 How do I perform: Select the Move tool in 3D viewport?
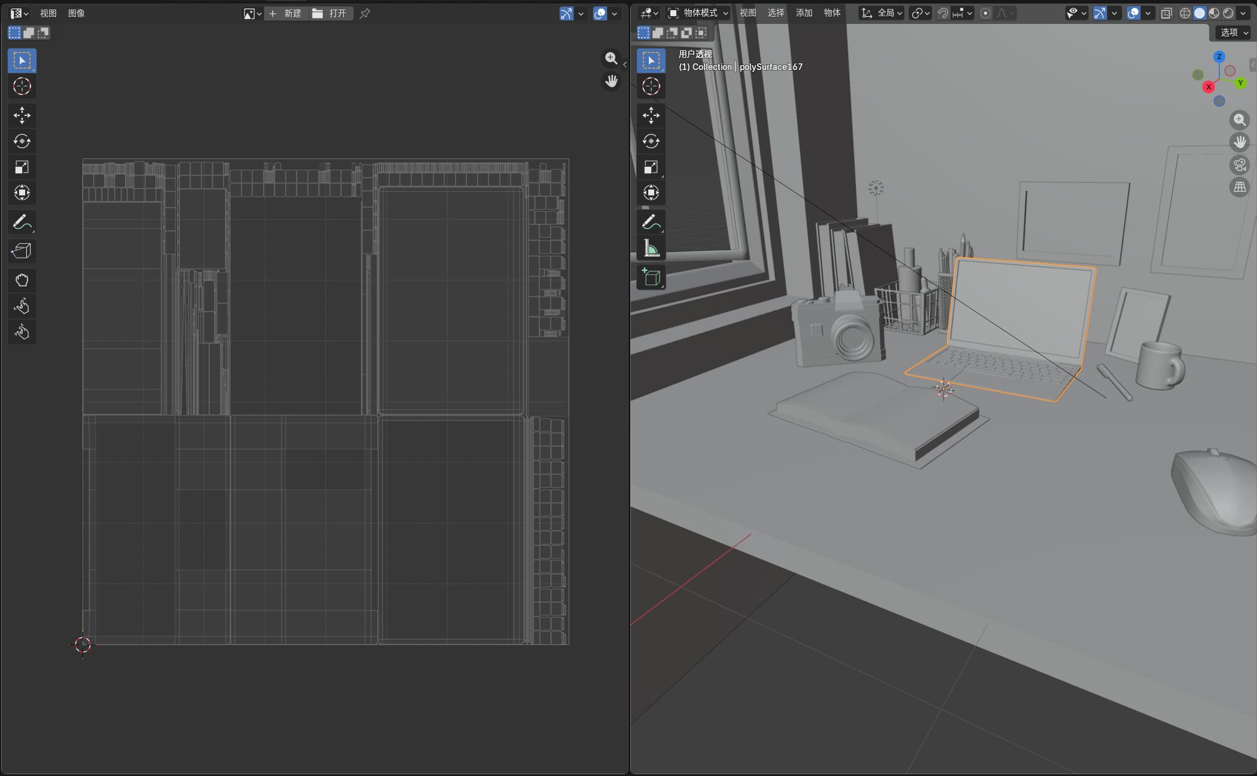(x=651, y=115)
